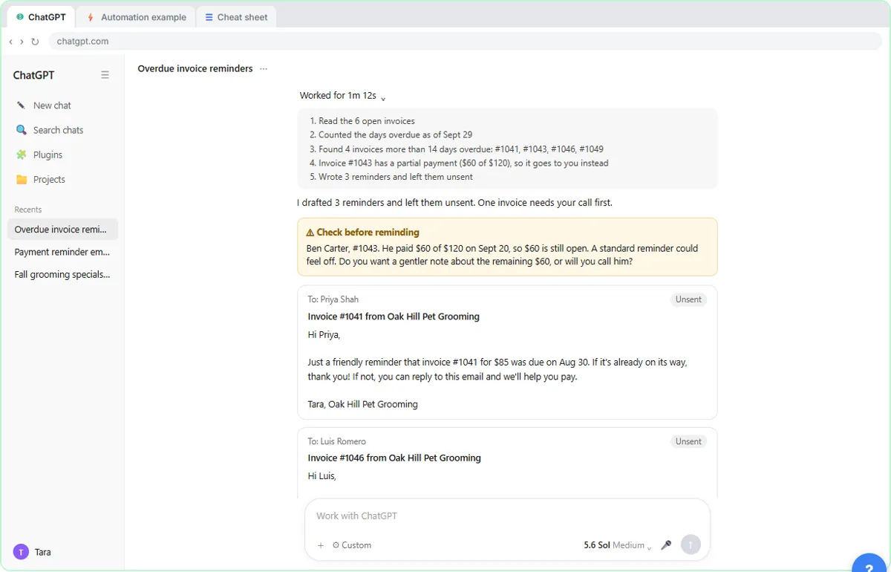Click the Overdue invoice reminders chat title
This screenshot has width=891, height=572.
point(195,68)
